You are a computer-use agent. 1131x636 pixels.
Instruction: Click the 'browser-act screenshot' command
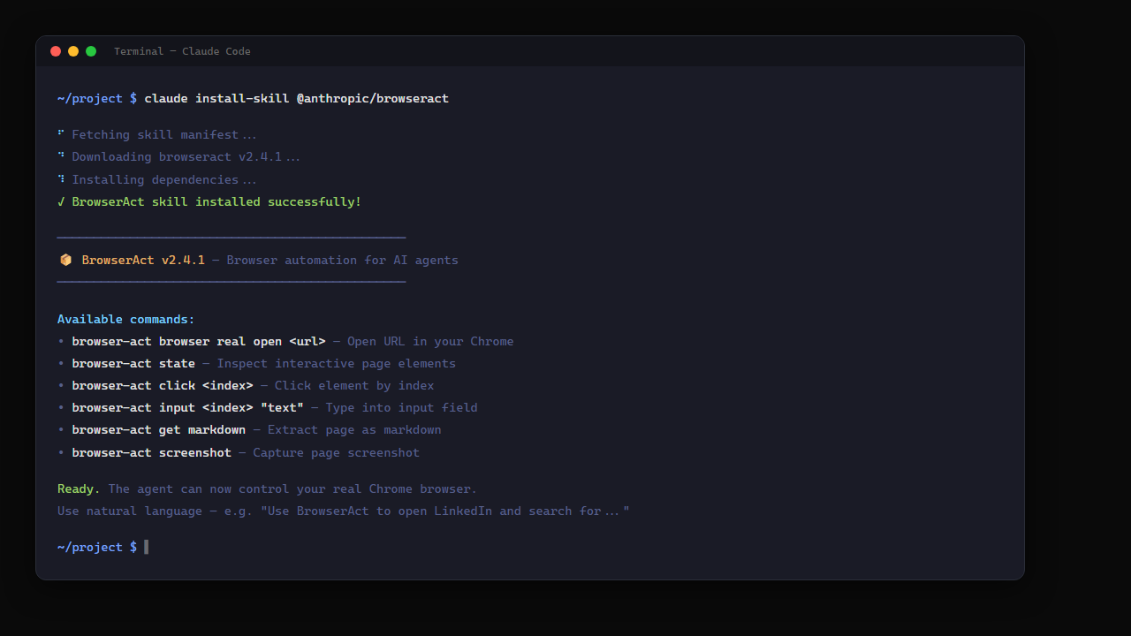point(151,452)
